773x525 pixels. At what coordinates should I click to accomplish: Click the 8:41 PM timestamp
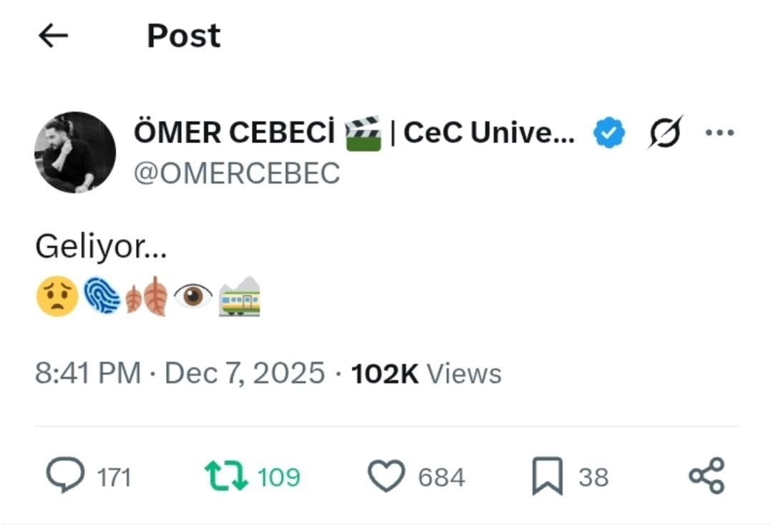click(x=87, y=373)
